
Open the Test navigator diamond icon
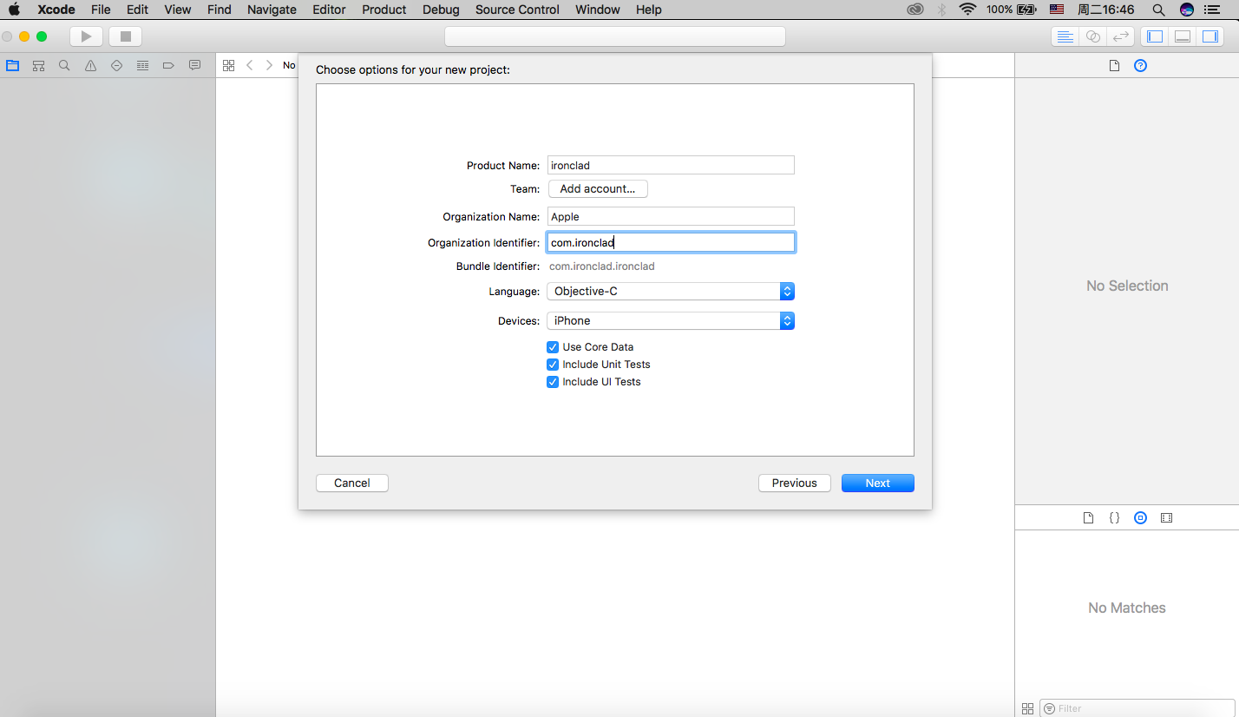coord(116,65)
